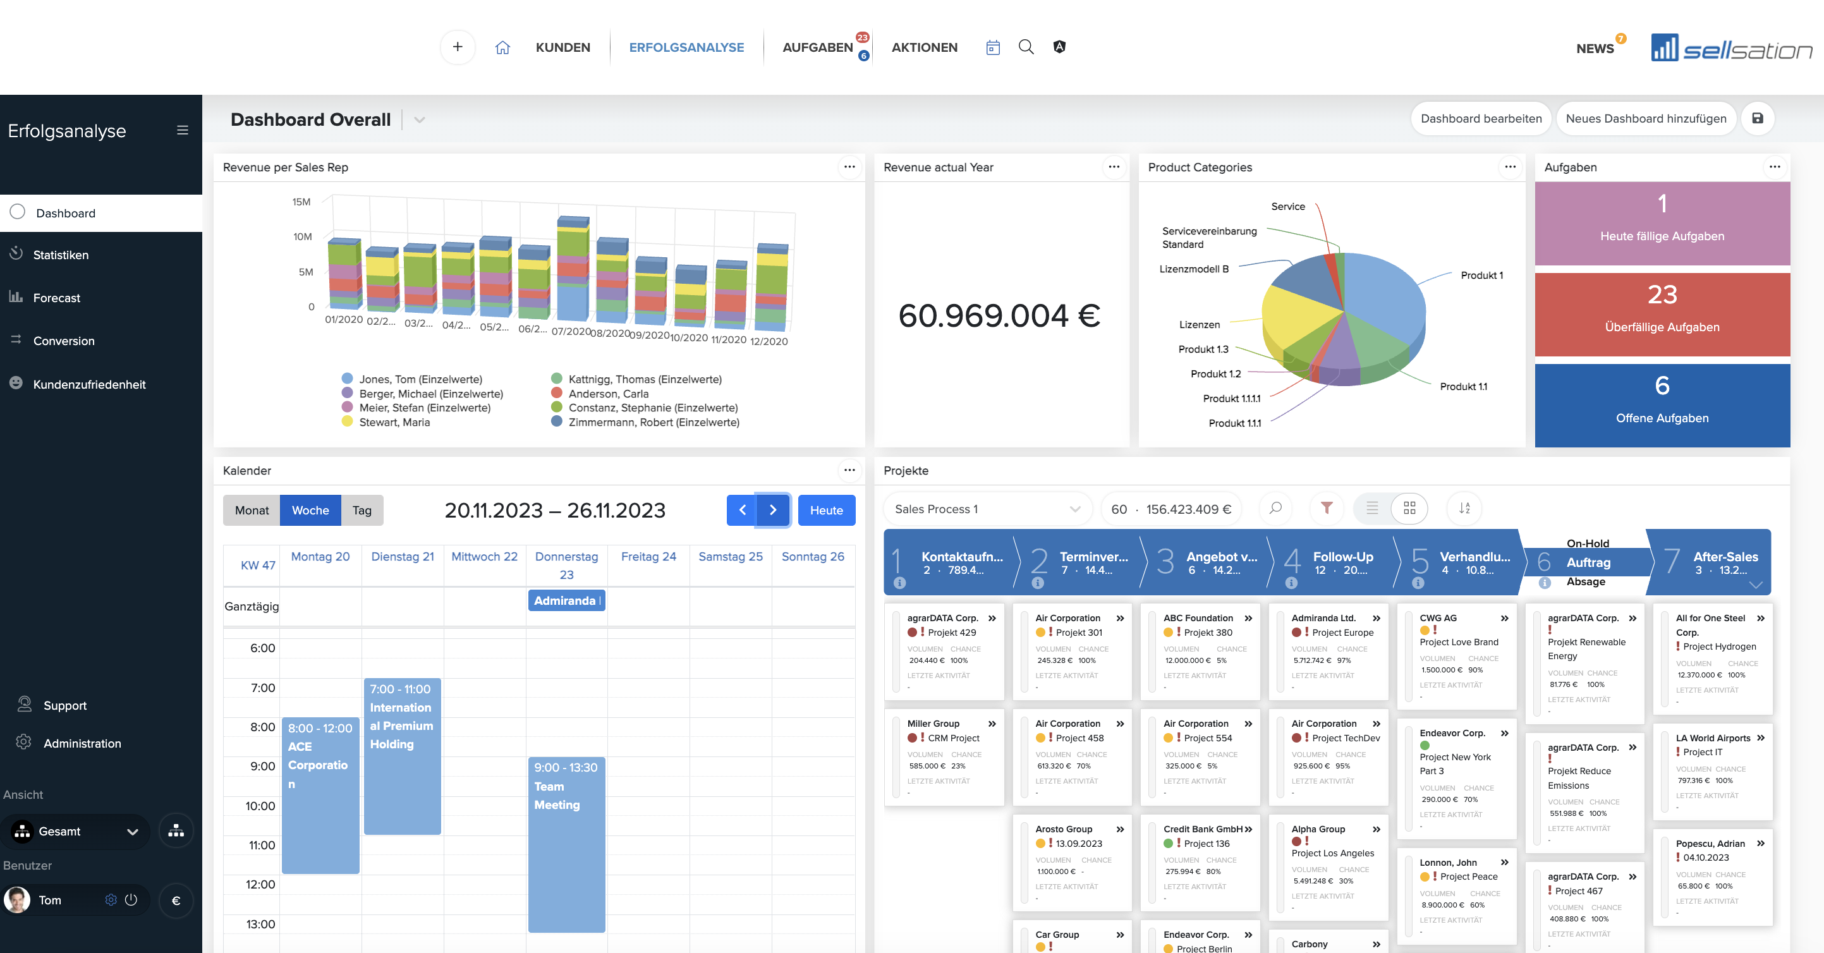Click the euro currency button
Screen dimensions: 1824x953
point(176,901)
